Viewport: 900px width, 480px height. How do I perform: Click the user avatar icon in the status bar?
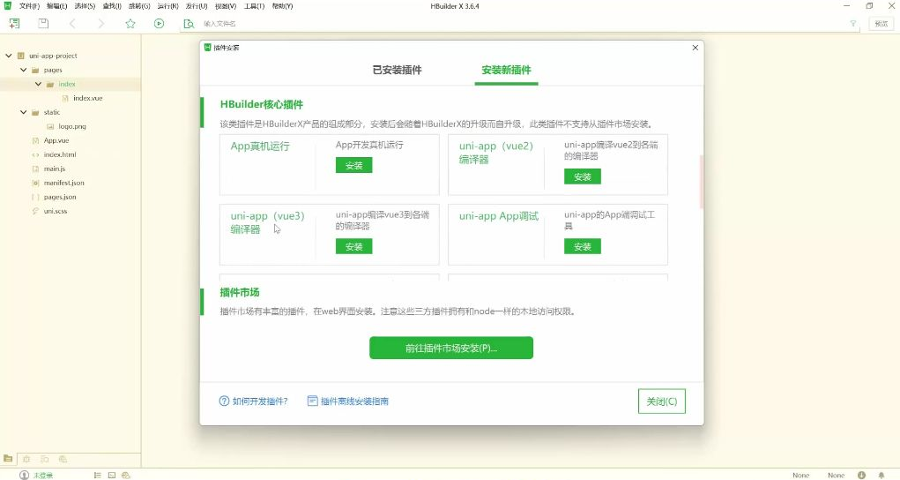click(x=24, y=475)
